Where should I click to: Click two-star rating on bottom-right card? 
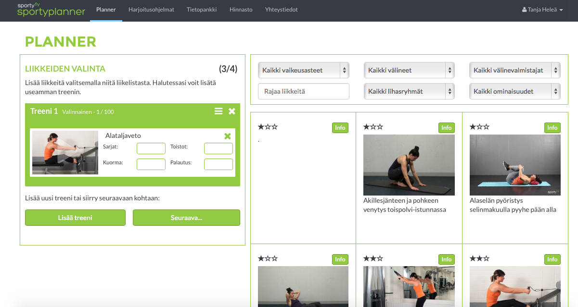click(479, 258)
